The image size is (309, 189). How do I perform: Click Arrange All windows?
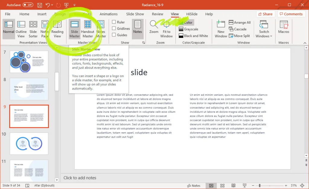click(240, 22)
